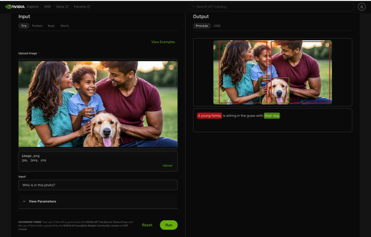Click the NVIDIA logo in the header
This screenshot has width=371, height=237.
[15, 6]
